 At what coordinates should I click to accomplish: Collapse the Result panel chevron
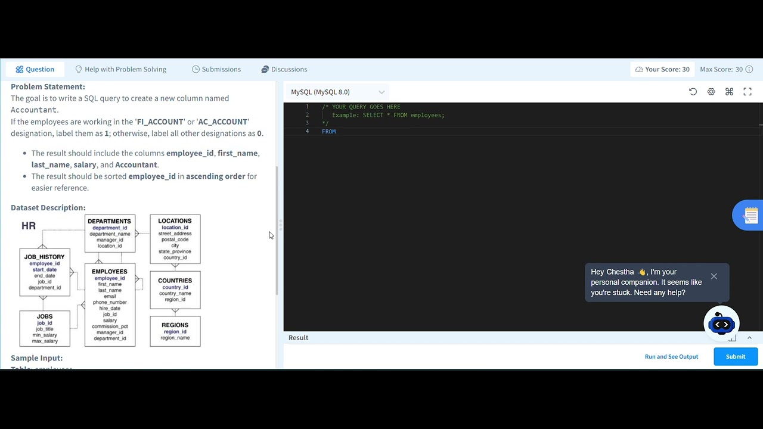click(749, 338)
